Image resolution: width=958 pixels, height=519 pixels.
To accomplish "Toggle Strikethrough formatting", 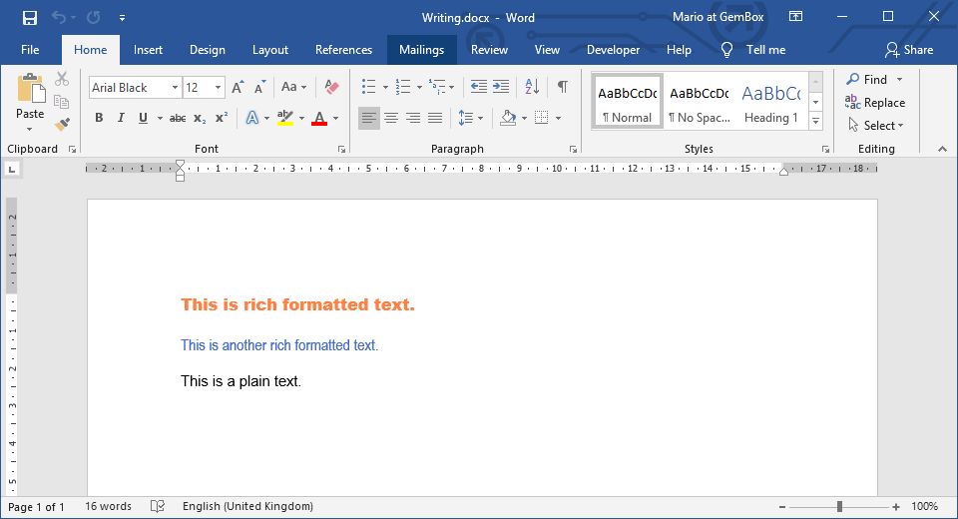I will pos(178,118).
